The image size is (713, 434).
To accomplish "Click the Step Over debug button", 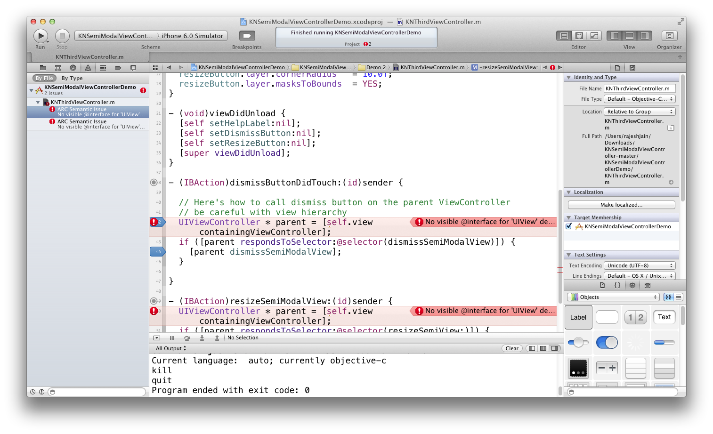I will (187, 338).
